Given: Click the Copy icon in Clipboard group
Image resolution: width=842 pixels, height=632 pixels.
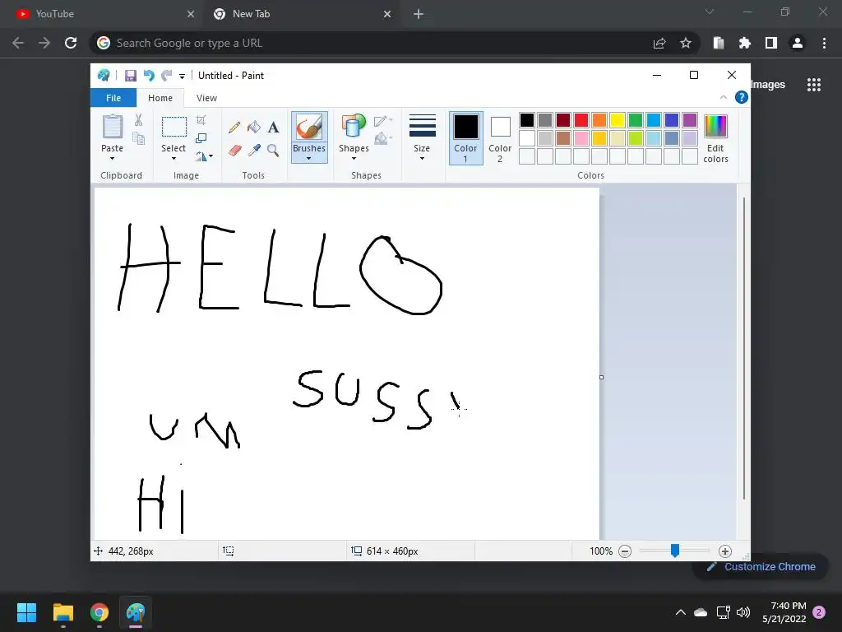Looking at the screenshot, I should (x=138, y=138).
